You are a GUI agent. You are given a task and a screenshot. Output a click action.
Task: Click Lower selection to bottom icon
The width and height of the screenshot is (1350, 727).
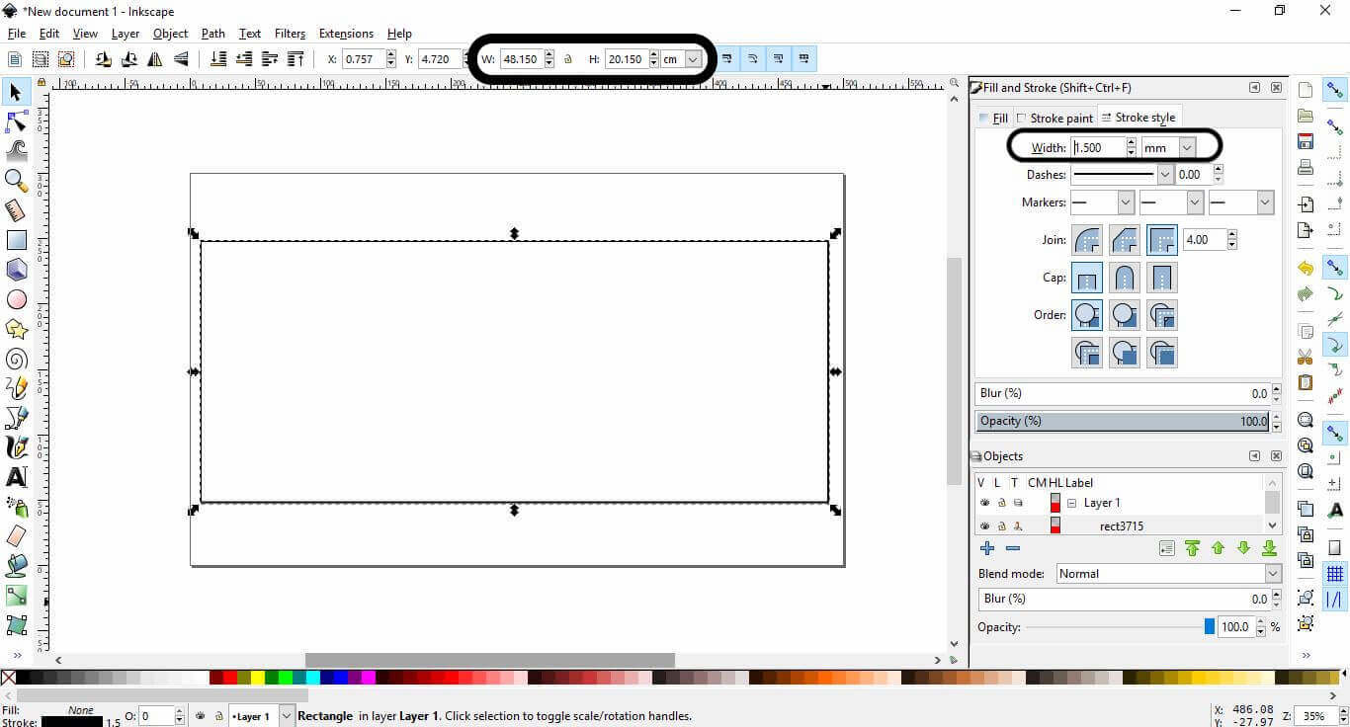click(218, 59)
